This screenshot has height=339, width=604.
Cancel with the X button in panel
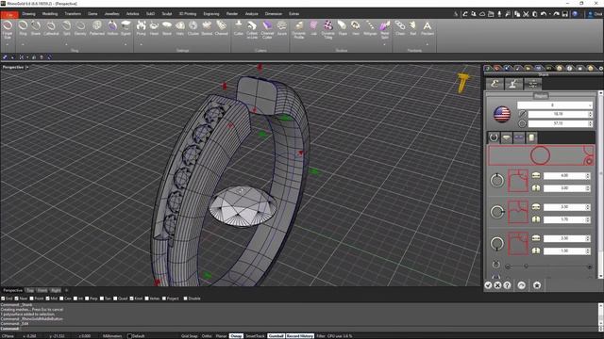coord(497,285)
